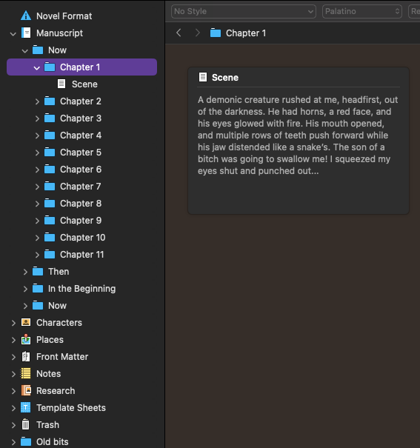The height and width of the screenshot is (448, 420).
Task: Click the Chapter 2 folder icon
Action: coord(50,101)
